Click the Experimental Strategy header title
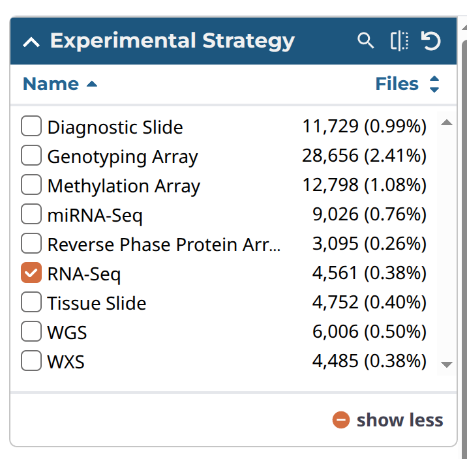Image resolution: width=467 pixels, height=459 pixels. pos(172,41)
